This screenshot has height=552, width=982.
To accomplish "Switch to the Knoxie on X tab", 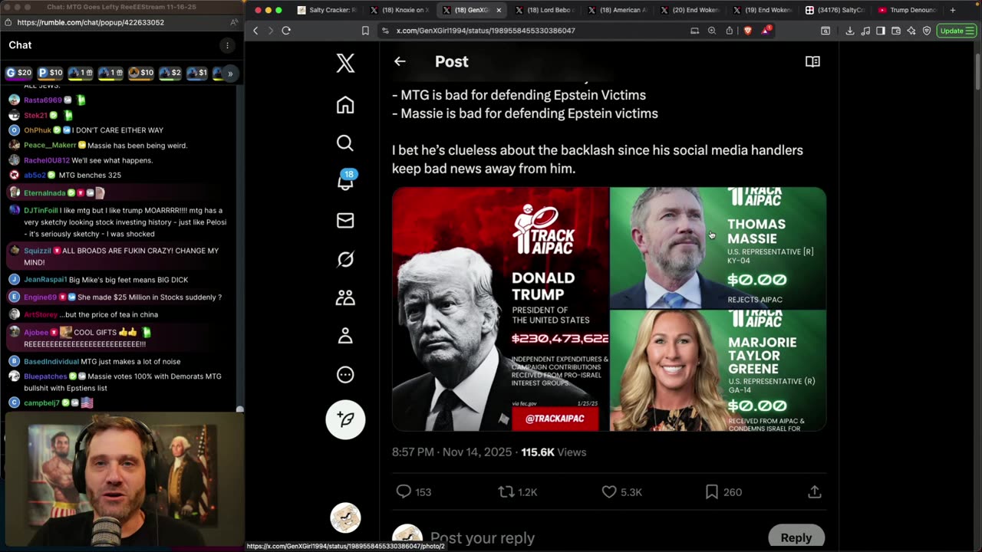I will click(x=399, y=10).
